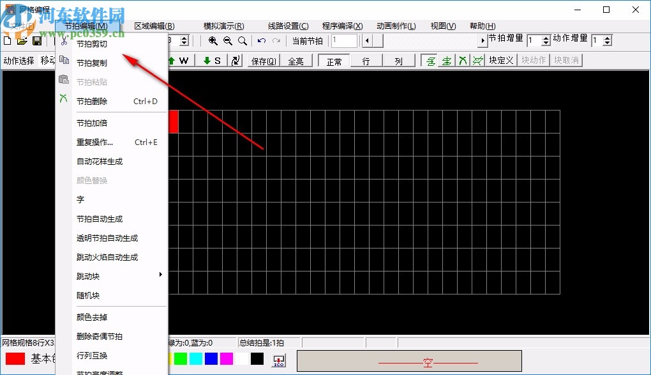Increase 节拍增量 with its up stepper
Image resolution: width=651 pixels, height=375 pixels.
pos(546,37)
